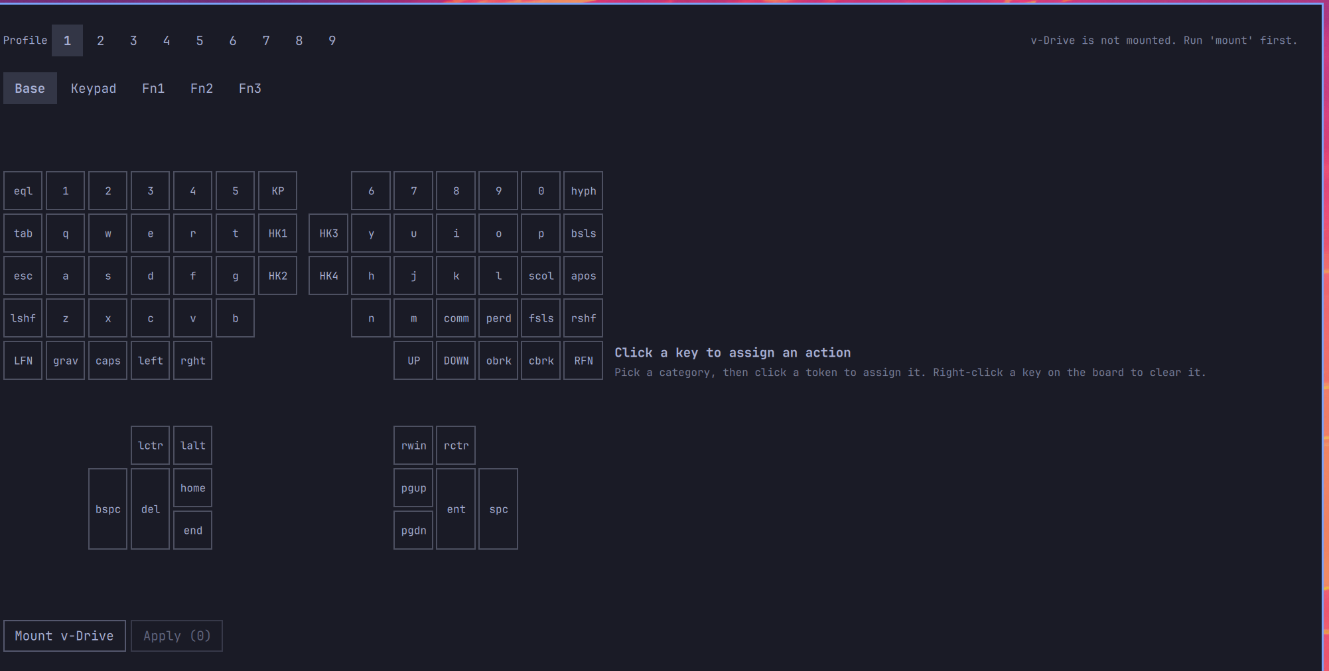
Task: Click the scol key
Action: tap(541, 276)
